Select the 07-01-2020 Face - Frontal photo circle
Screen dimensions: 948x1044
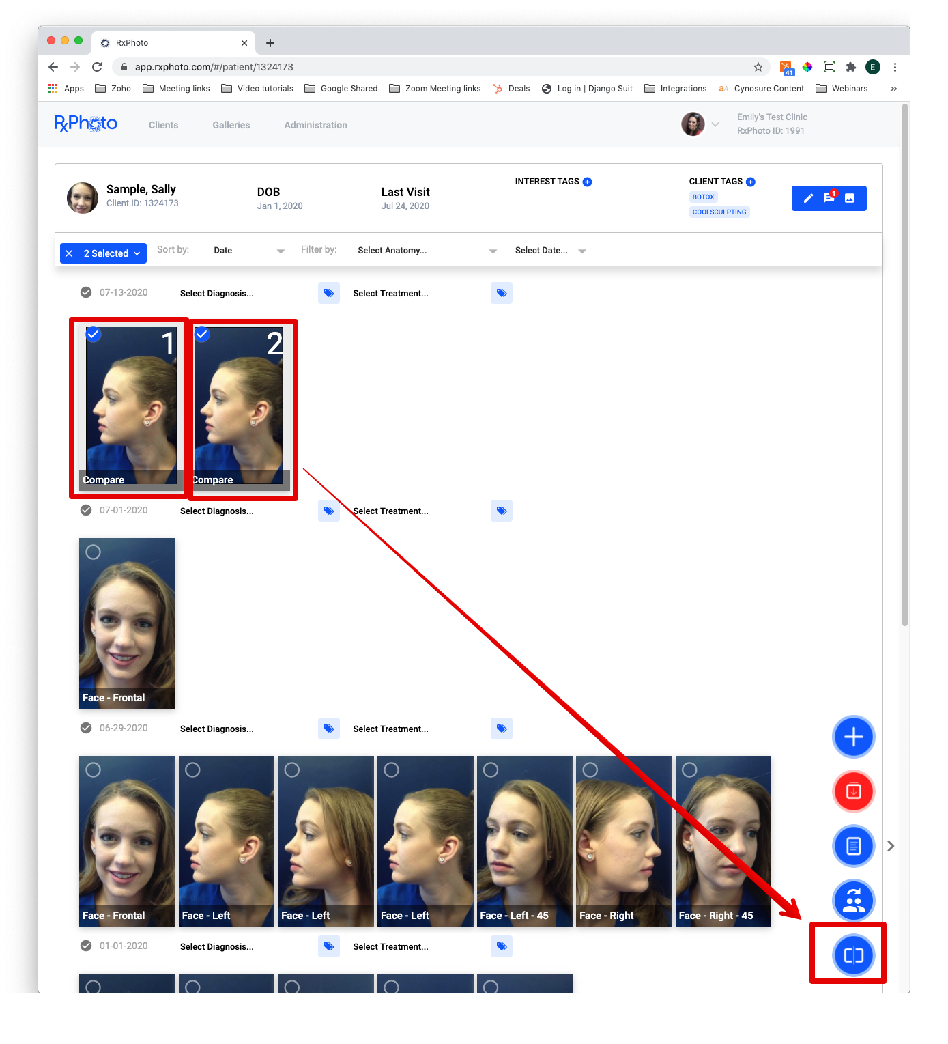94,552
